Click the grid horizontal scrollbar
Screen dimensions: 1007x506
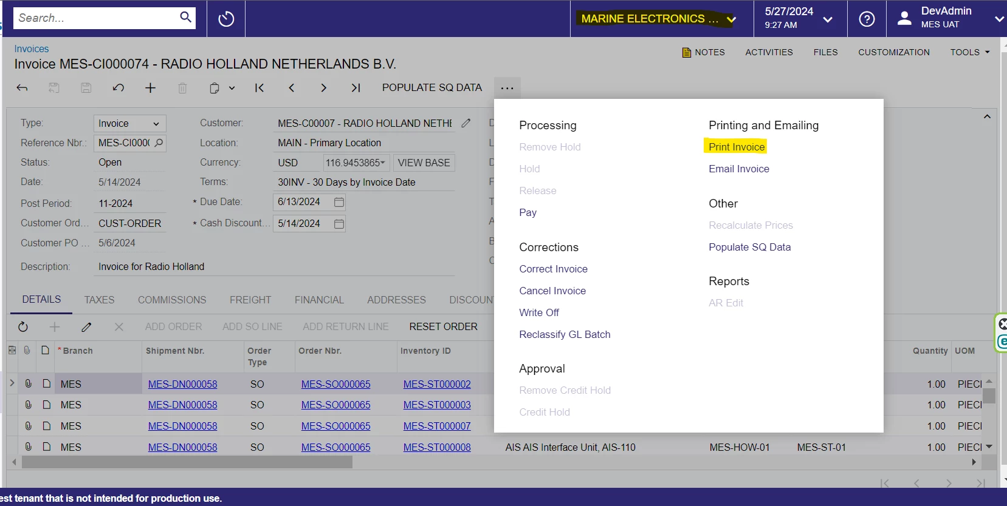pyautogui.click(x=187, y=462)
